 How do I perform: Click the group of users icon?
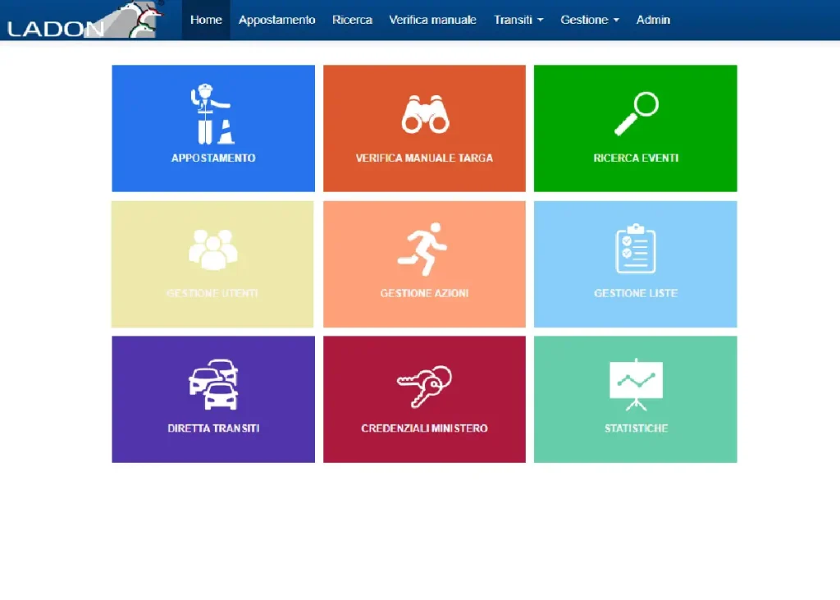click(x=212, y=250)
